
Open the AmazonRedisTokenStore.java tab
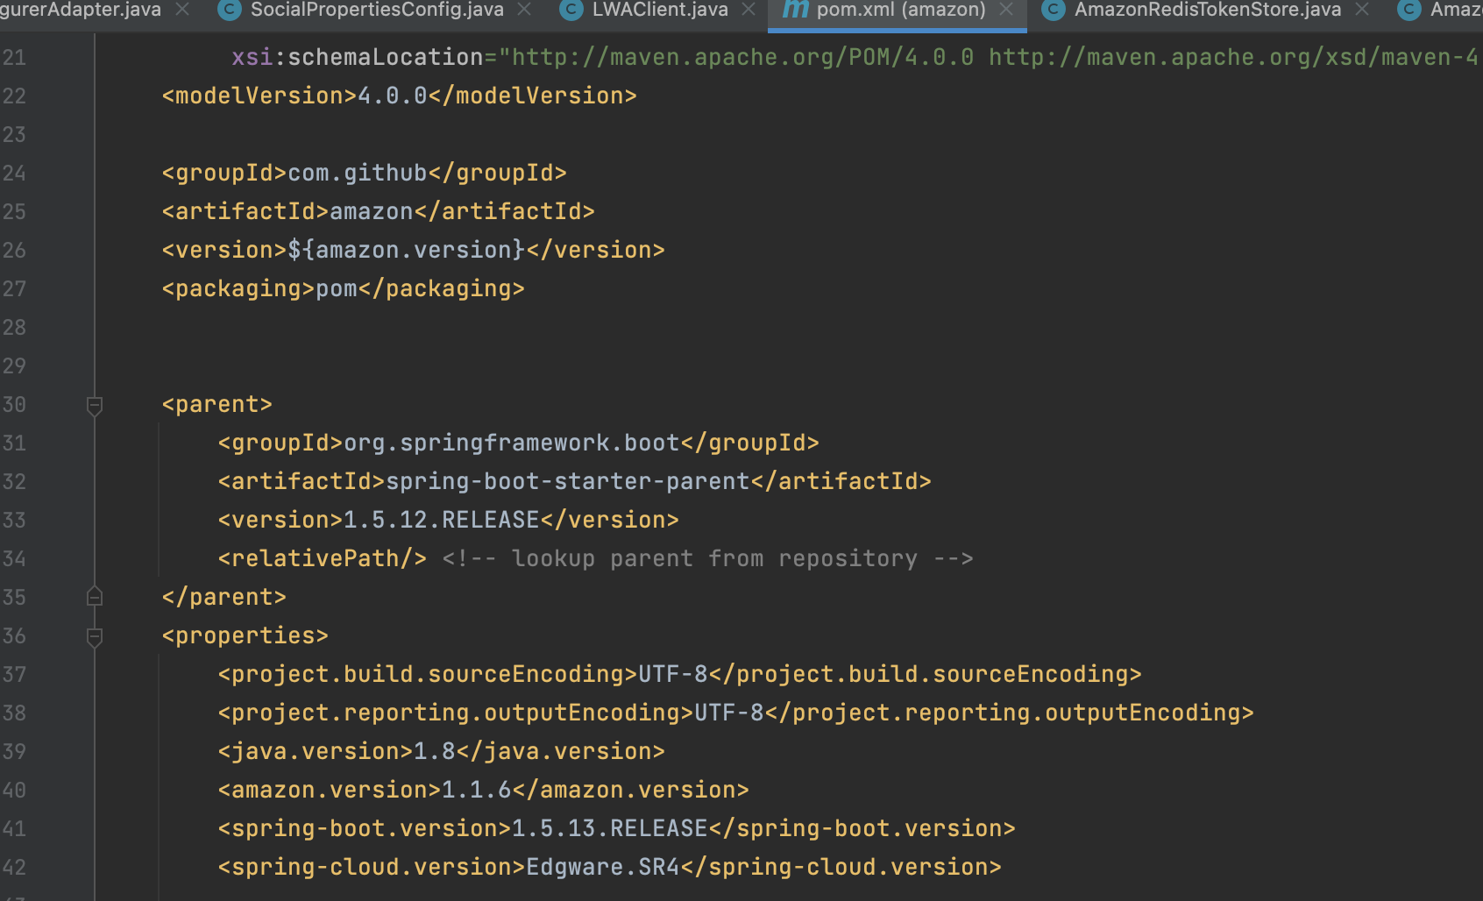[x=1208, y=11]
